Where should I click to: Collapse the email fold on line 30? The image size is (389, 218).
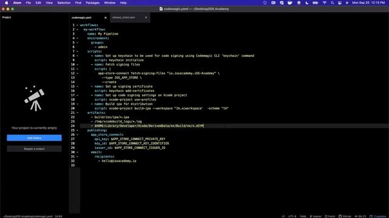(77, 152)
